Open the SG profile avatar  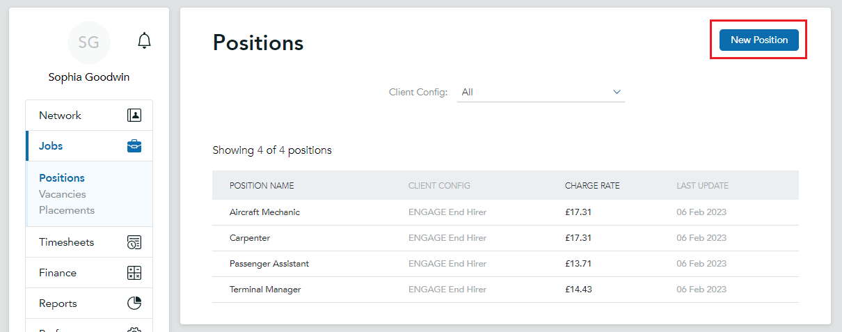(x=88, y=42)
